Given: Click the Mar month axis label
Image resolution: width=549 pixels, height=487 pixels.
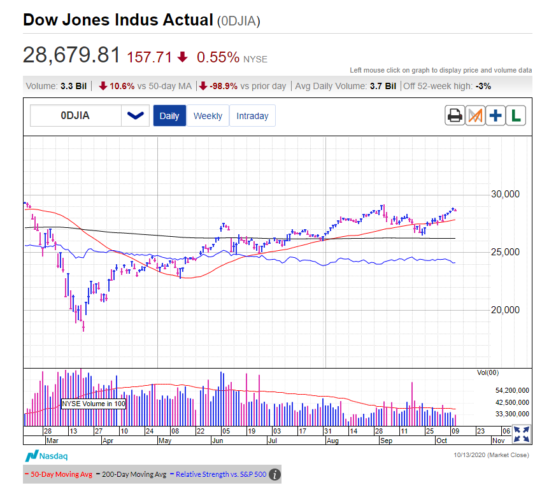Looking at the screenshot, I should tap(52, 441).
